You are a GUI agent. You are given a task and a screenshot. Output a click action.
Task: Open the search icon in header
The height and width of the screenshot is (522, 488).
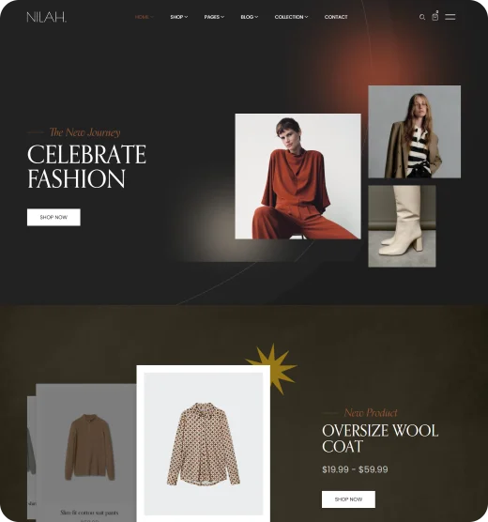[x=422, y=17]
